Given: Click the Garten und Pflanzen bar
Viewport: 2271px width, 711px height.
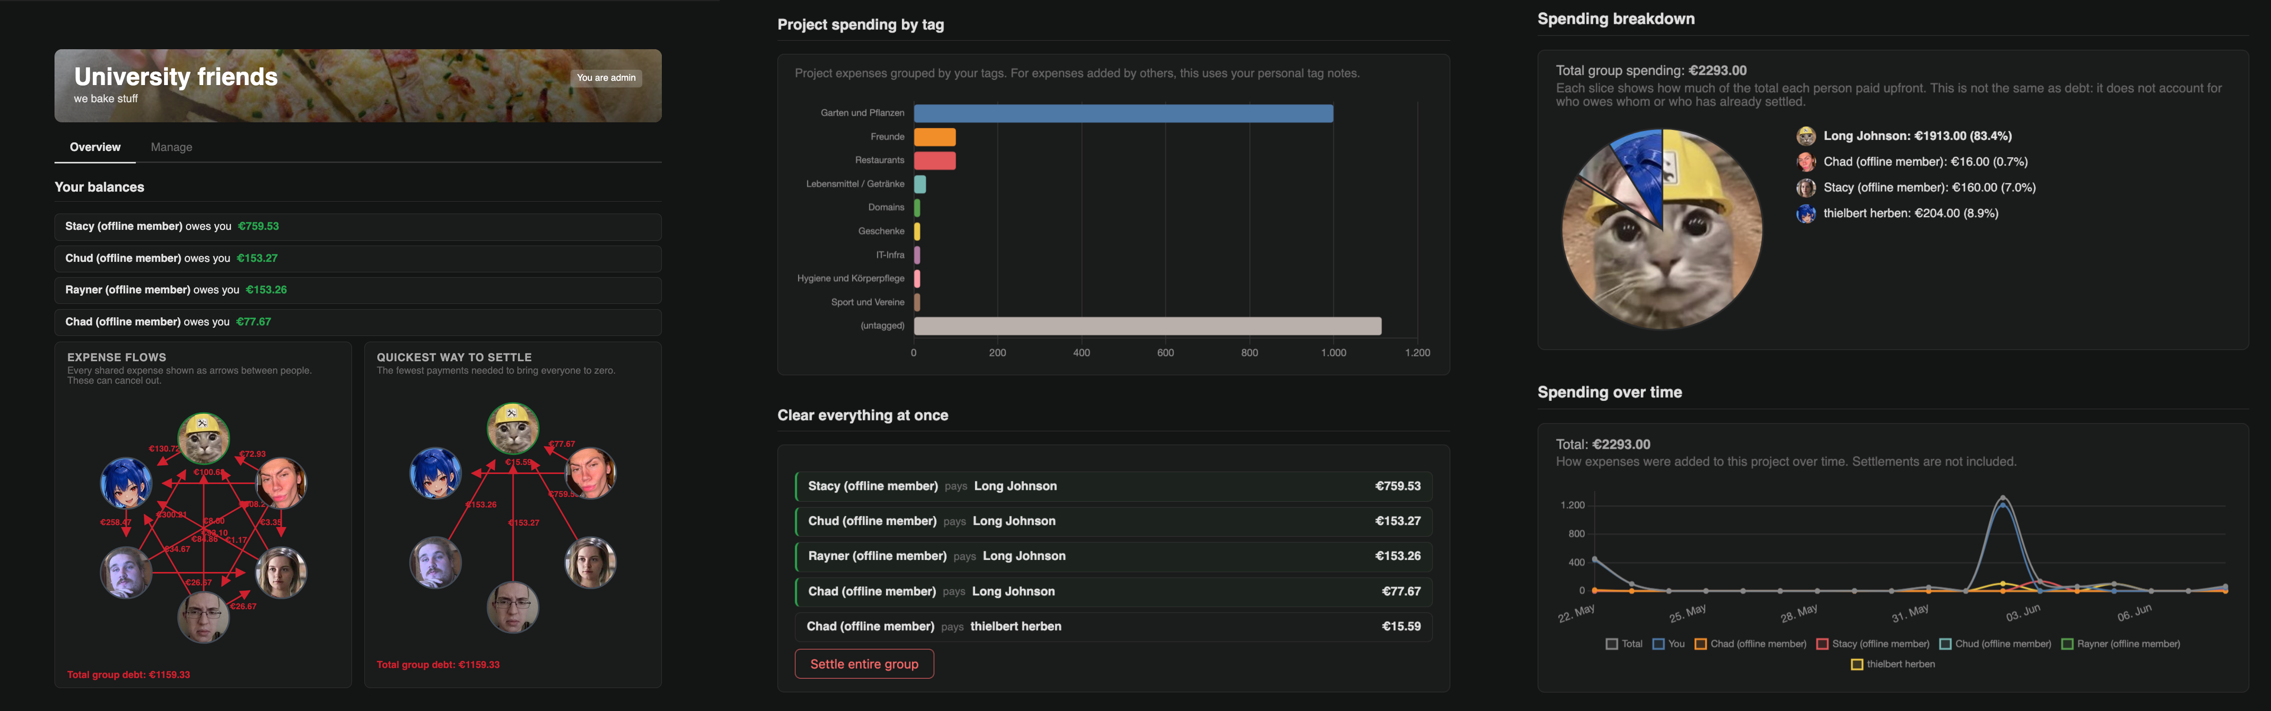Looking at the screenshot, I should 1123,114.
